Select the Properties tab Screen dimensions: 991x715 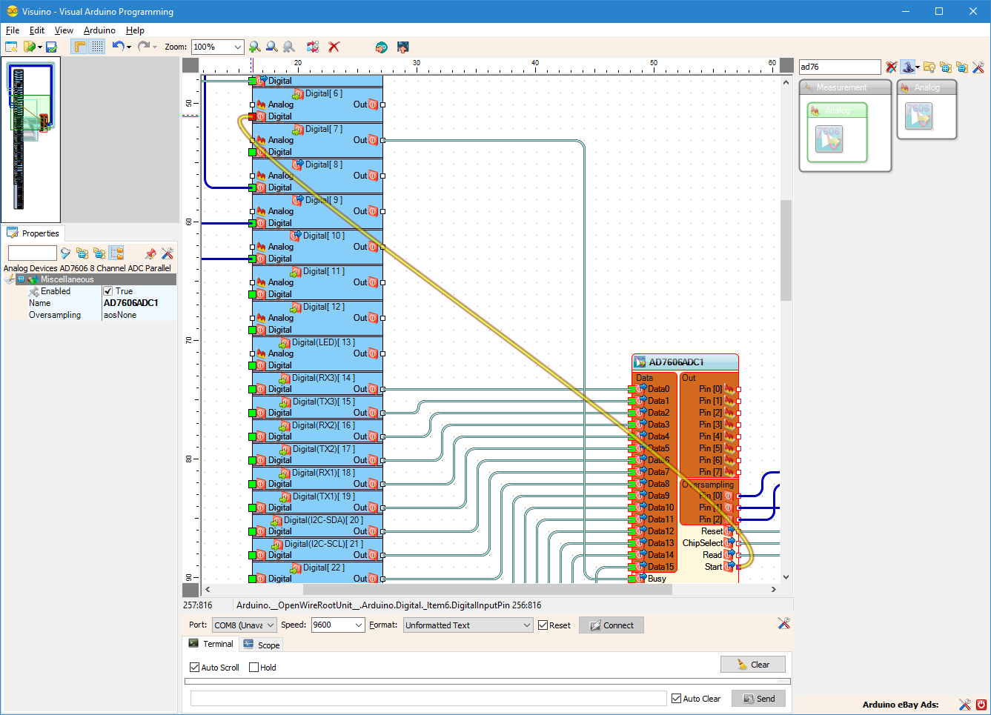pos(33,233)
